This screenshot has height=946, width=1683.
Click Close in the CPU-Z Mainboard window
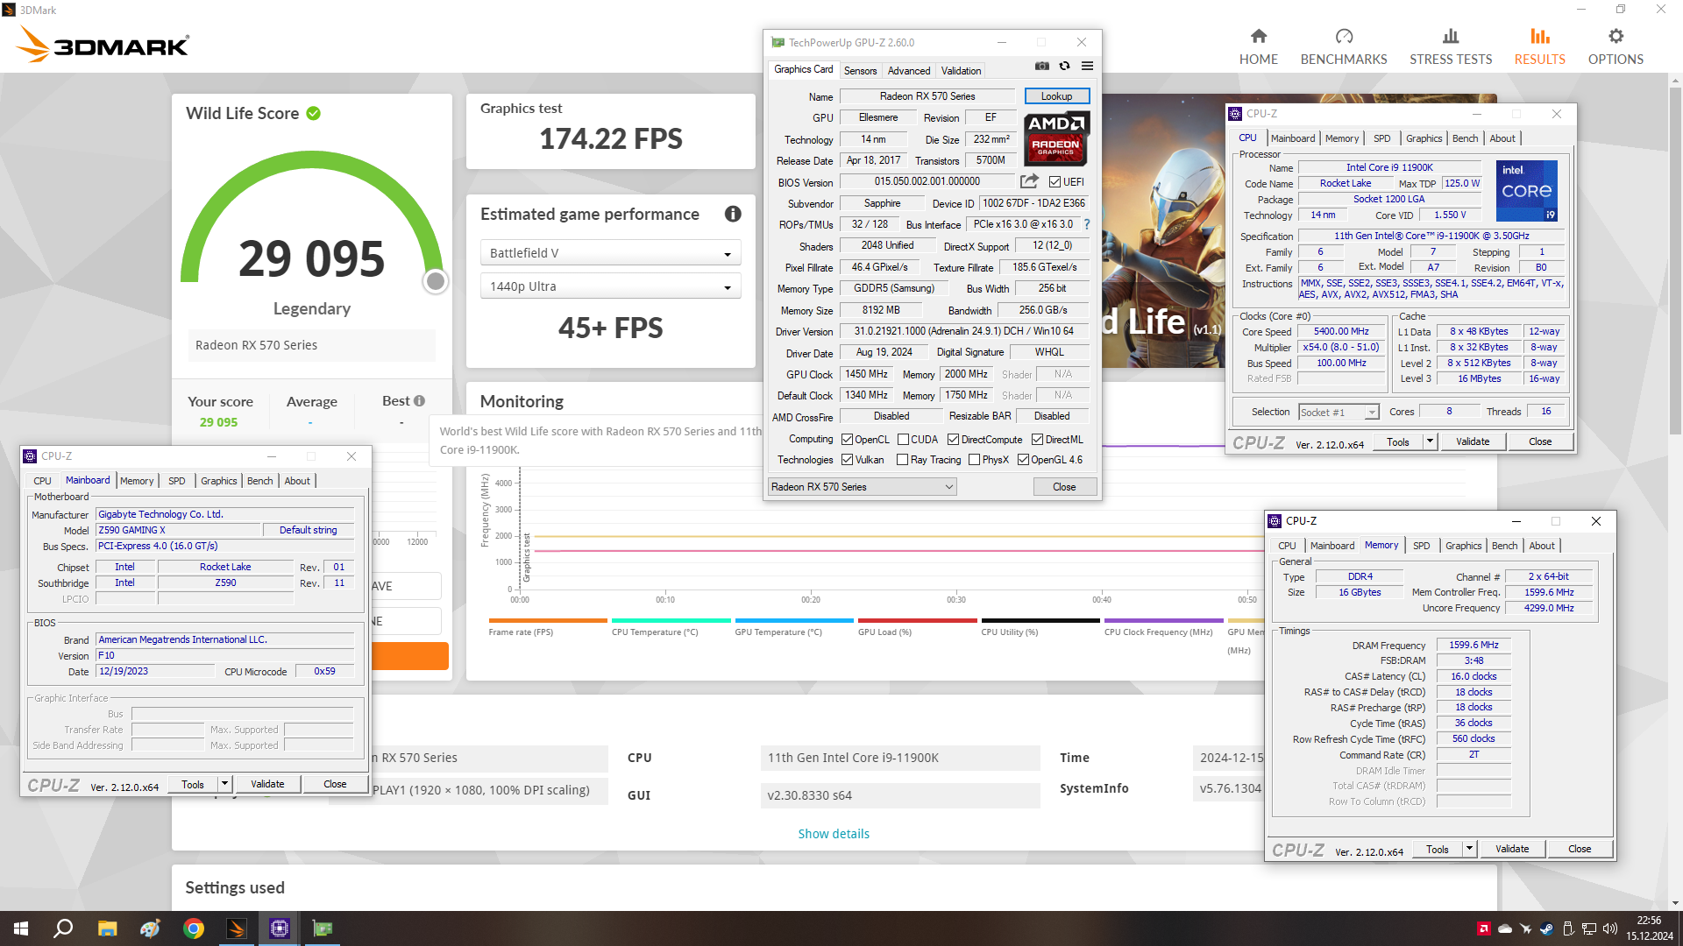pyautogui.click(x=335, y=784)
